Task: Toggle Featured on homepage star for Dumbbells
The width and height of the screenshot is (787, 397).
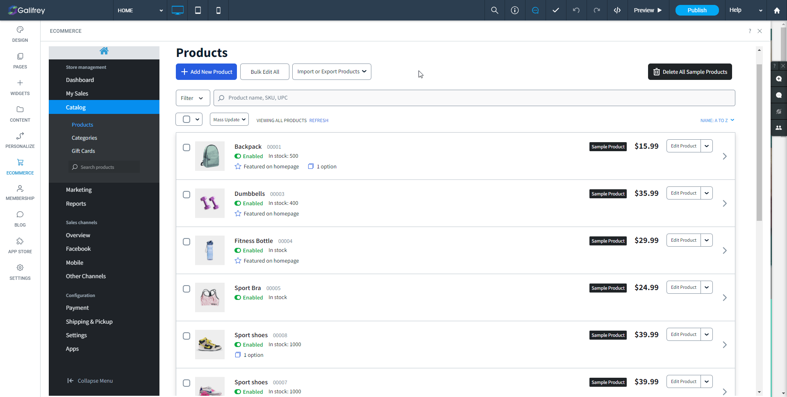Action: pos(238,213)
